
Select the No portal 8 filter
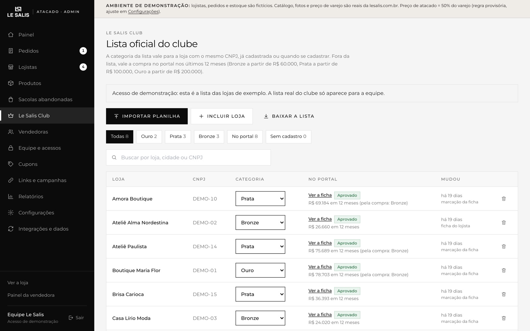[x=245, y=137]
